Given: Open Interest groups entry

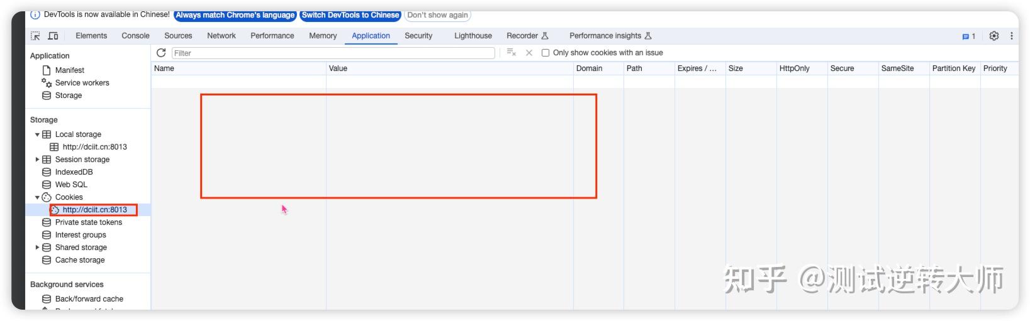Looking at the screenshot, I should pos(81,235).
